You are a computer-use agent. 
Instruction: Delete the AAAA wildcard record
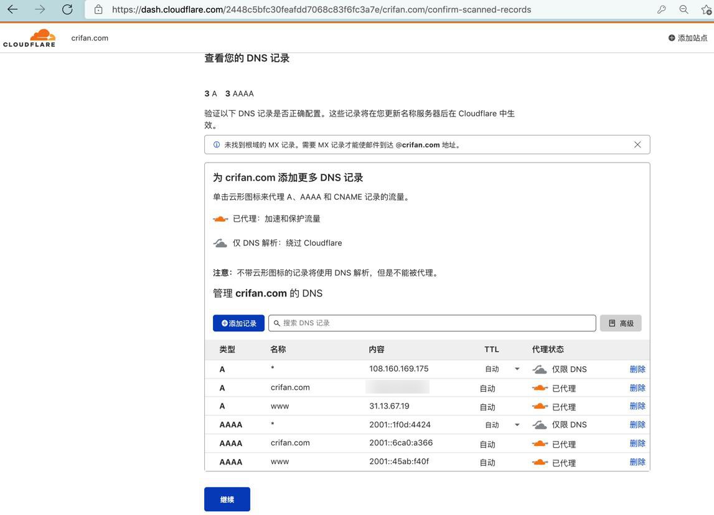point(637,425)
